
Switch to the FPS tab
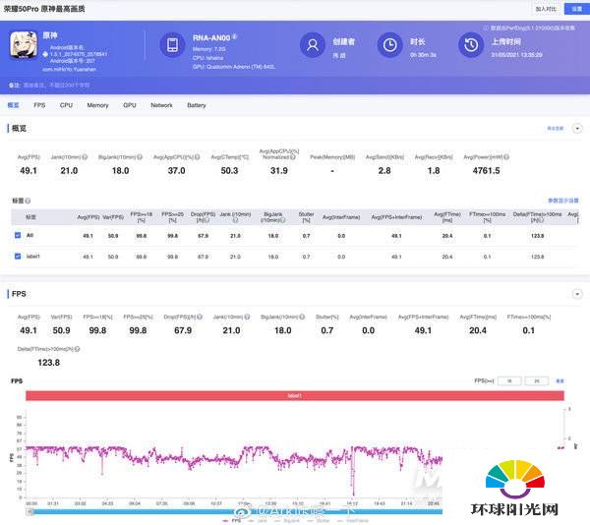click(x=39, y=105)
